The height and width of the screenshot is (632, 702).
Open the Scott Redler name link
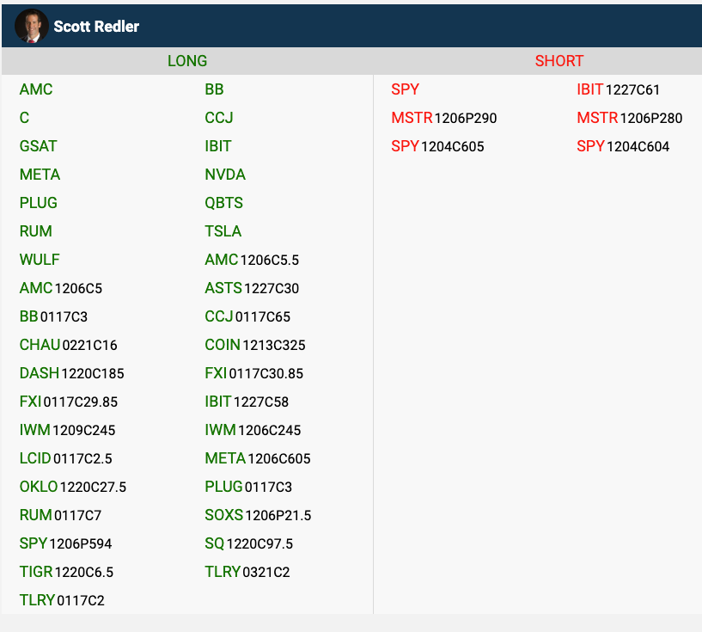pyautogui.click(x=96, y=27)
